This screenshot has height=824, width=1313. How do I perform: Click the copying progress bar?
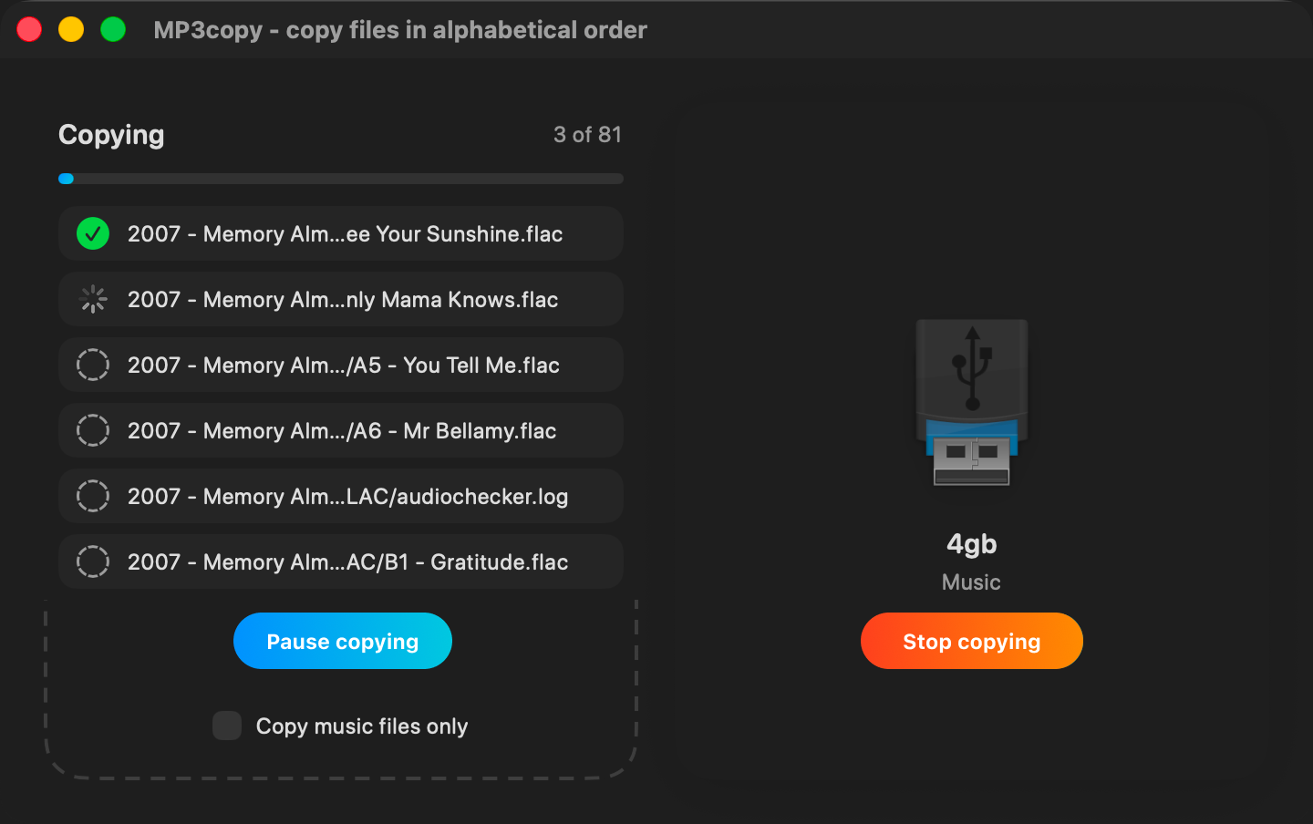[x=341, y=179]
